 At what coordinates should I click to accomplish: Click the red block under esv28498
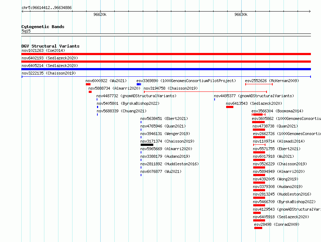pos(258,228)
